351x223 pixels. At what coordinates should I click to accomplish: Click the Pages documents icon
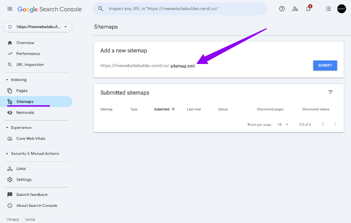(10, 91)
